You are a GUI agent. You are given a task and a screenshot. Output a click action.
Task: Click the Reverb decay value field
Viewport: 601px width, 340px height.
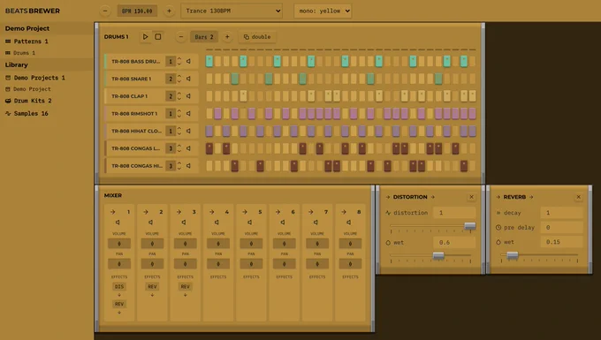(561, 213)
